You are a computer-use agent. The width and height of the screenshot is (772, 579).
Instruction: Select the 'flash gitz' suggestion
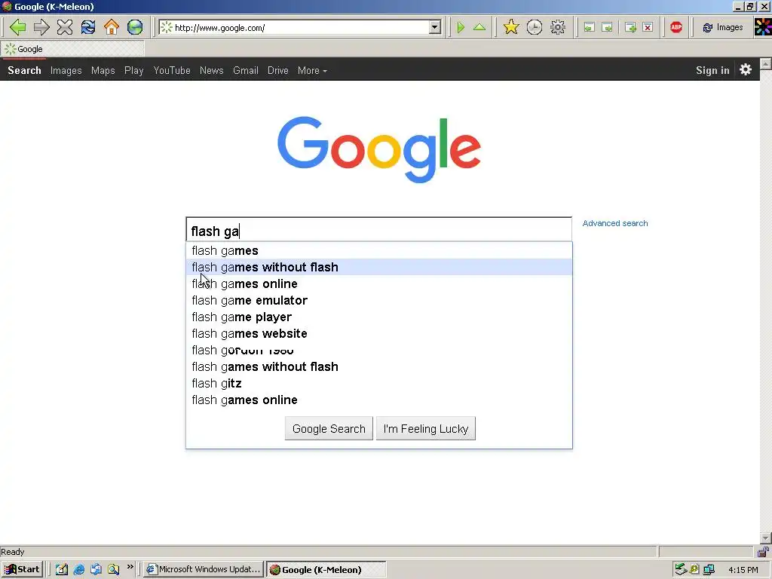click(379, 384)
